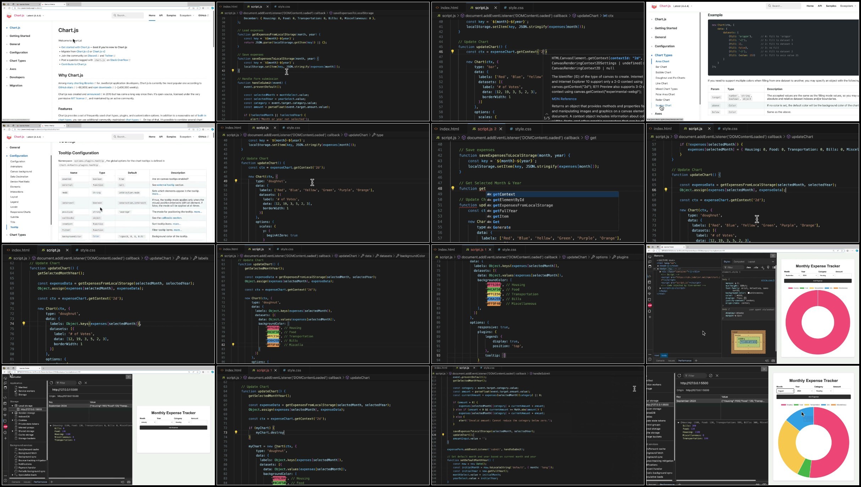The width and height of the screenshot is (861, 487).
Task: Click lightbulb at line 128 in handleSubmit frame
Action: coord(443,435)
